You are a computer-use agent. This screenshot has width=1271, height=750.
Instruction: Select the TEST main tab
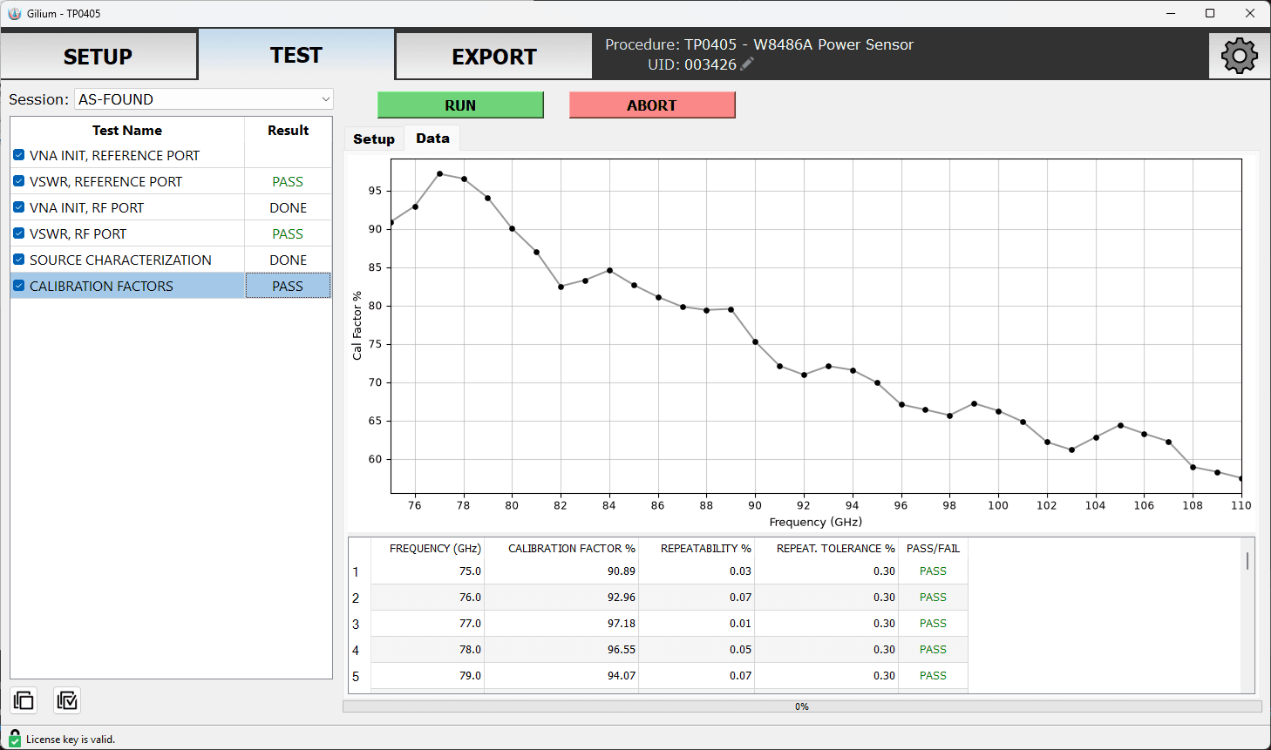point(296,55)
